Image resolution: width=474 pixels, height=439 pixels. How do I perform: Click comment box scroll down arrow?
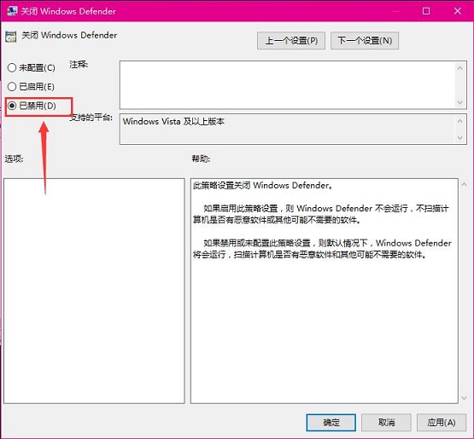[x=459, y=102]
